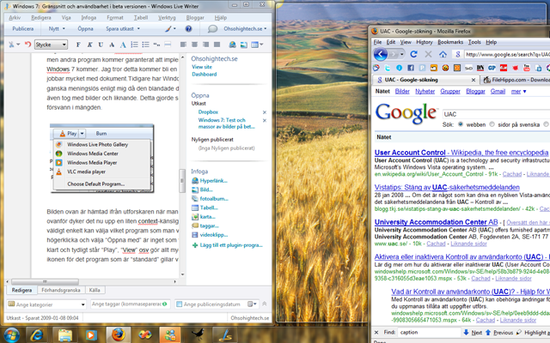Screen dimensions: 550x343
Task: Open the insert table dropdown arrow
Action: click(x=261, y=45)
